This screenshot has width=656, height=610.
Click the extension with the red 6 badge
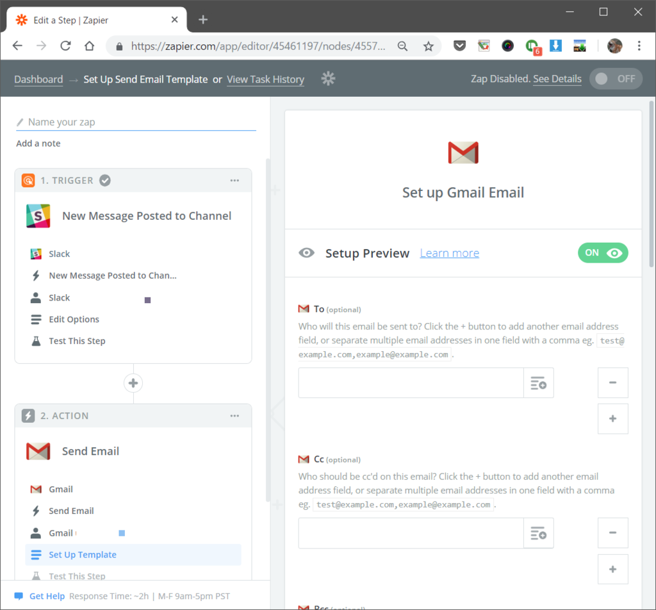[x=532, y=46]
